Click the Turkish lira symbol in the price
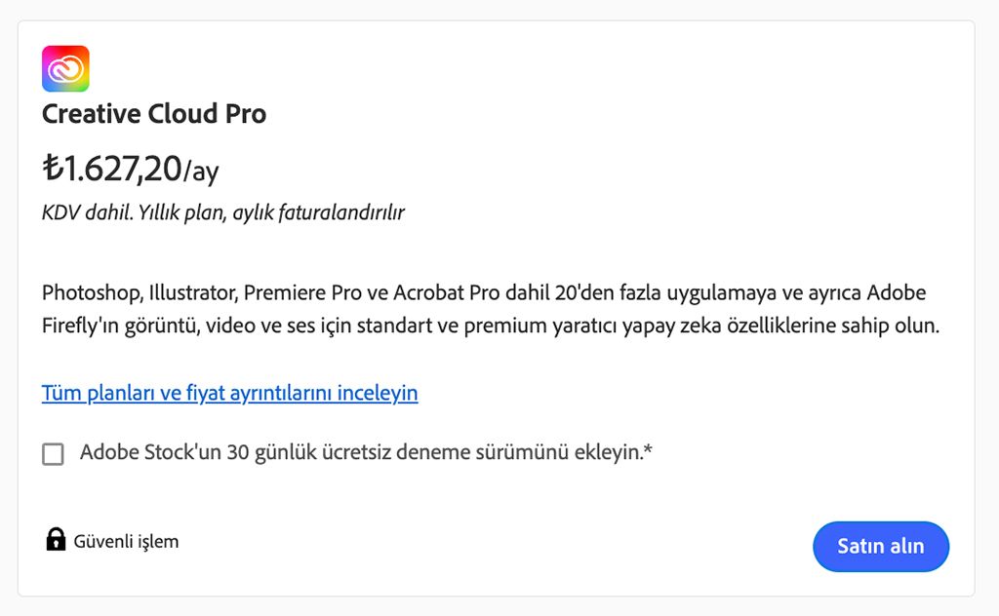Viewport: 999px width, 616px height. point(53,169)
